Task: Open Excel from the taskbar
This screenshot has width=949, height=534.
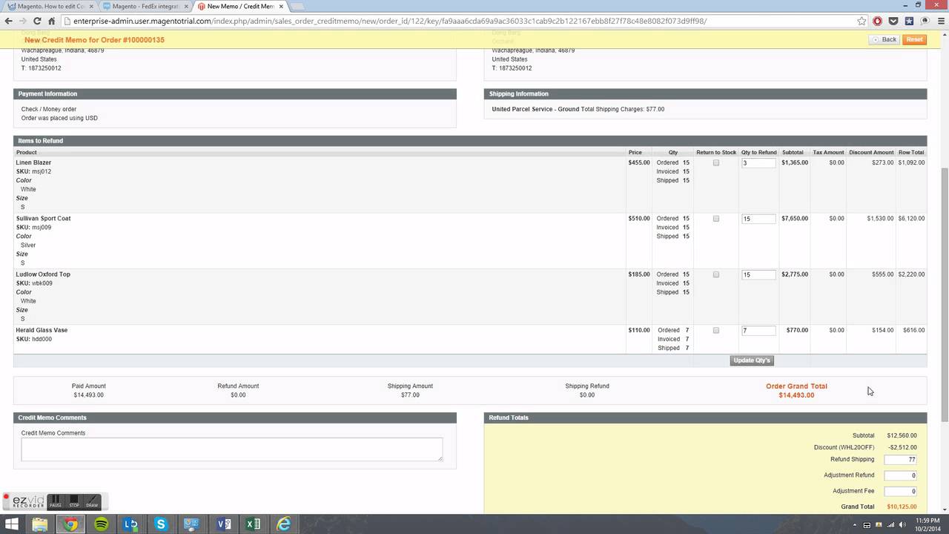Action: [x=253, y=524]
